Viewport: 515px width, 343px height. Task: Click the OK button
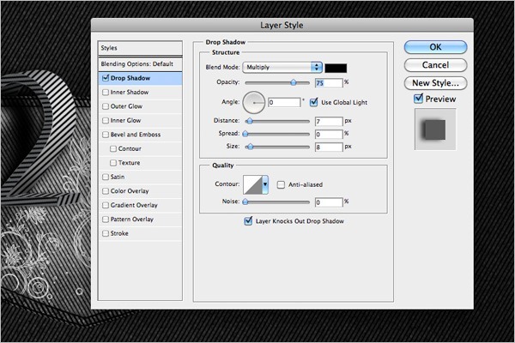pyautogui.click(x=435, y=47)
